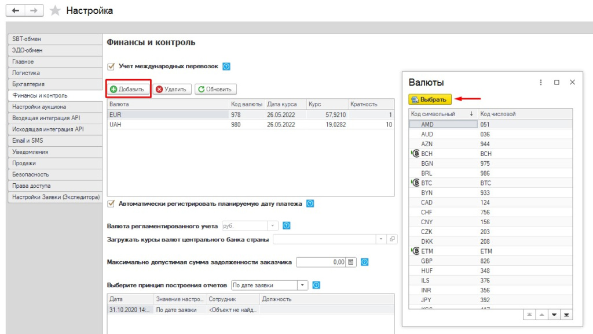The height and width of the screenshot is (334, 593).
Task: Jump to first row in Валюты list
Action: (x=529, y=315)
